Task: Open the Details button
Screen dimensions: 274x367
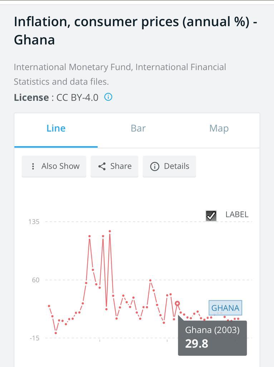Action: pyautogui.click(x=169, y=166)
